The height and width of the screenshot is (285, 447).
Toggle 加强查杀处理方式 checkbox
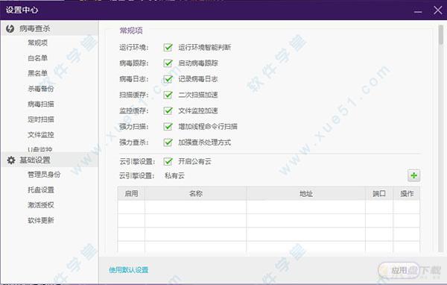[x=168, y=142]
